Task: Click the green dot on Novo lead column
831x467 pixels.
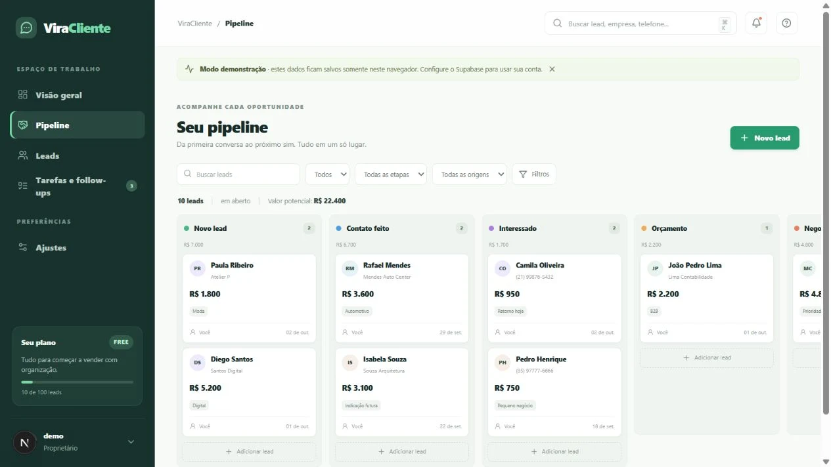Action: [x=187, y=228]
